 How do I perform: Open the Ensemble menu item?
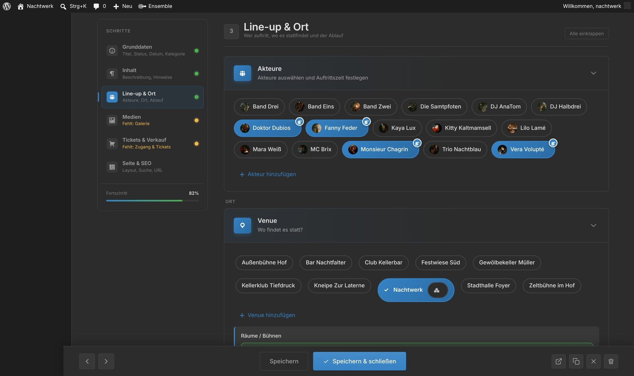(155, 6)
